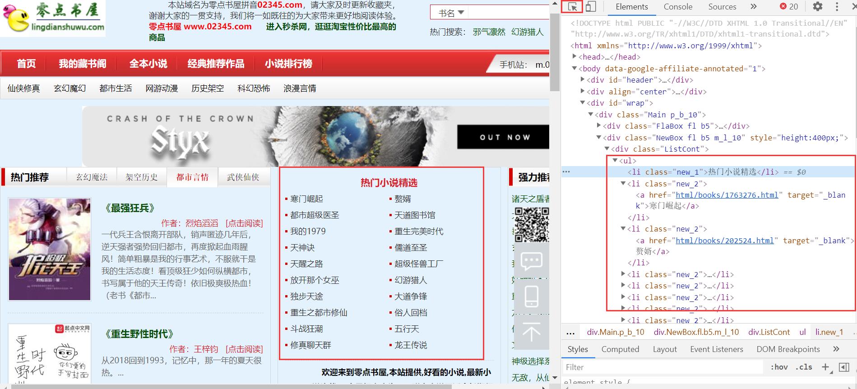Toggle the device toolbar icon

click(591, 7)
